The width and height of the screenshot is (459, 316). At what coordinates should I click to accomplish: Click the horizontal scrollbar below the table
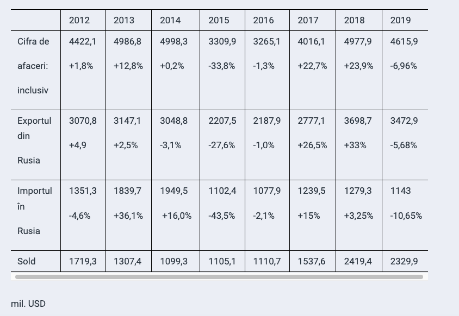pos(219,277)
